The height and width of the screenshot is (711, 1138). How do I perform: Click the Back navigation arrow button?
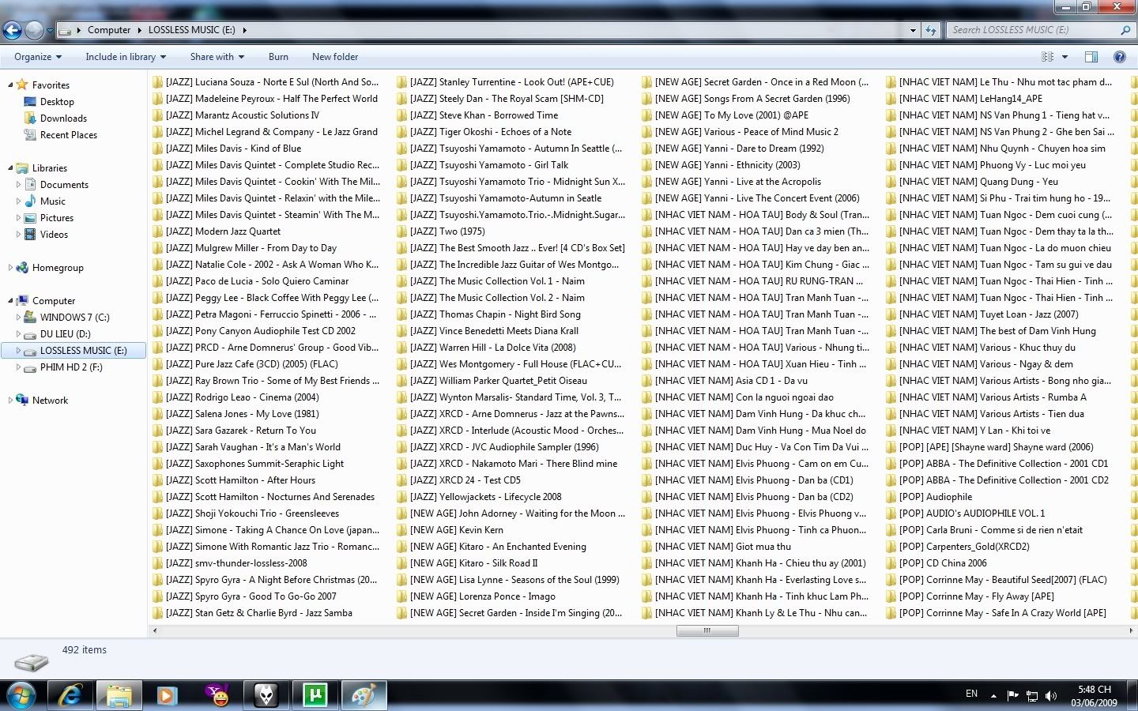[x=12, y=30]
